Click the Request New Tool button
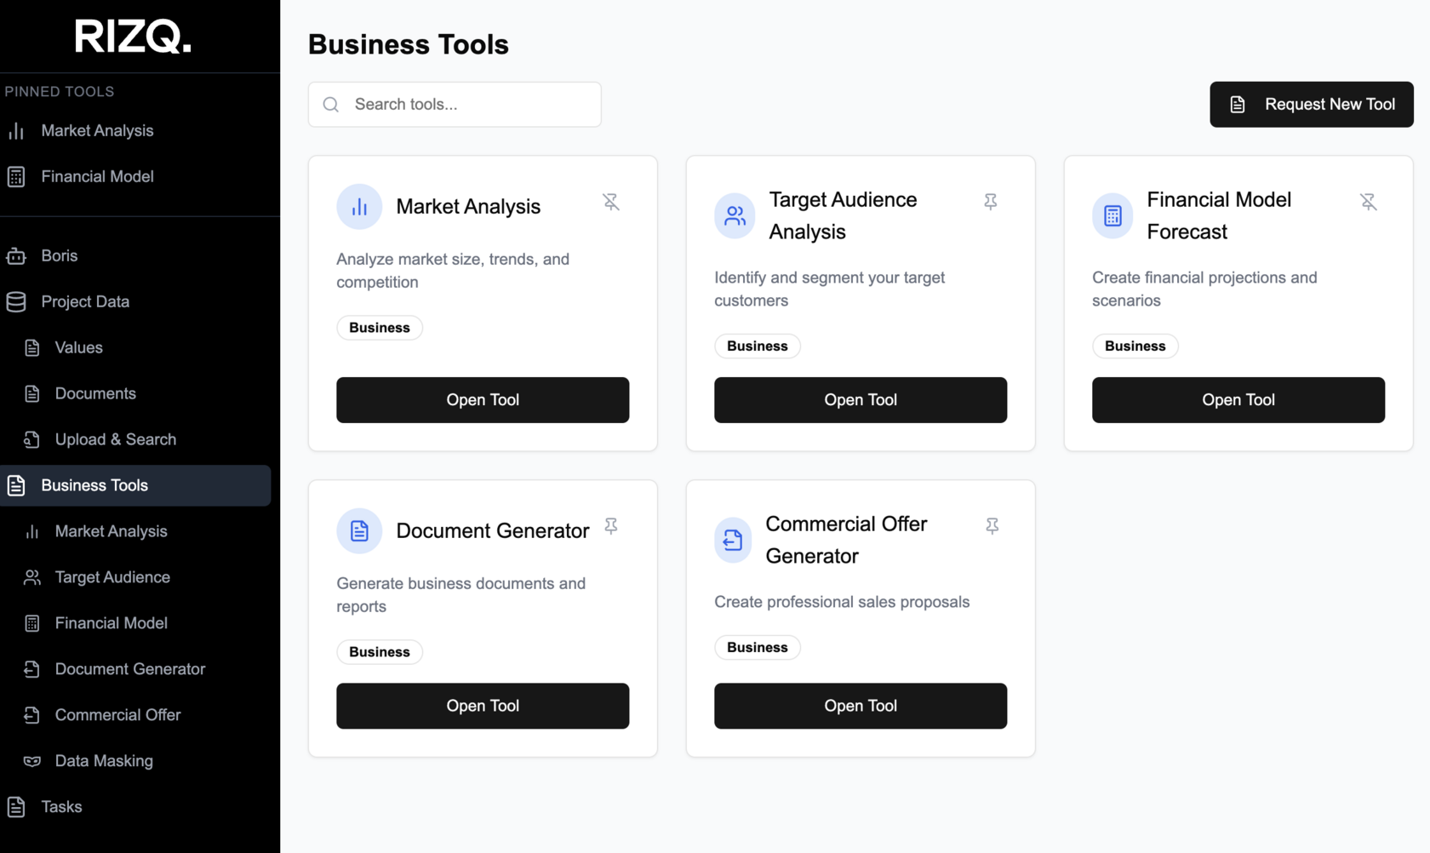Viewport: 1430px width, 853px height. (1312, 105)
